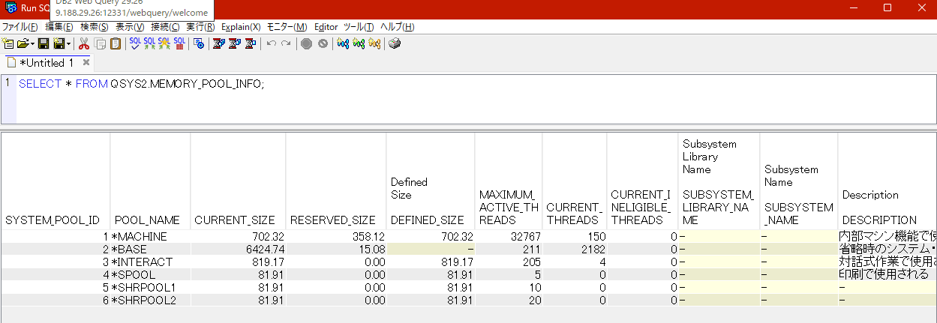Open the ツール(T) menu
The image size is (937, 323).
359,27
